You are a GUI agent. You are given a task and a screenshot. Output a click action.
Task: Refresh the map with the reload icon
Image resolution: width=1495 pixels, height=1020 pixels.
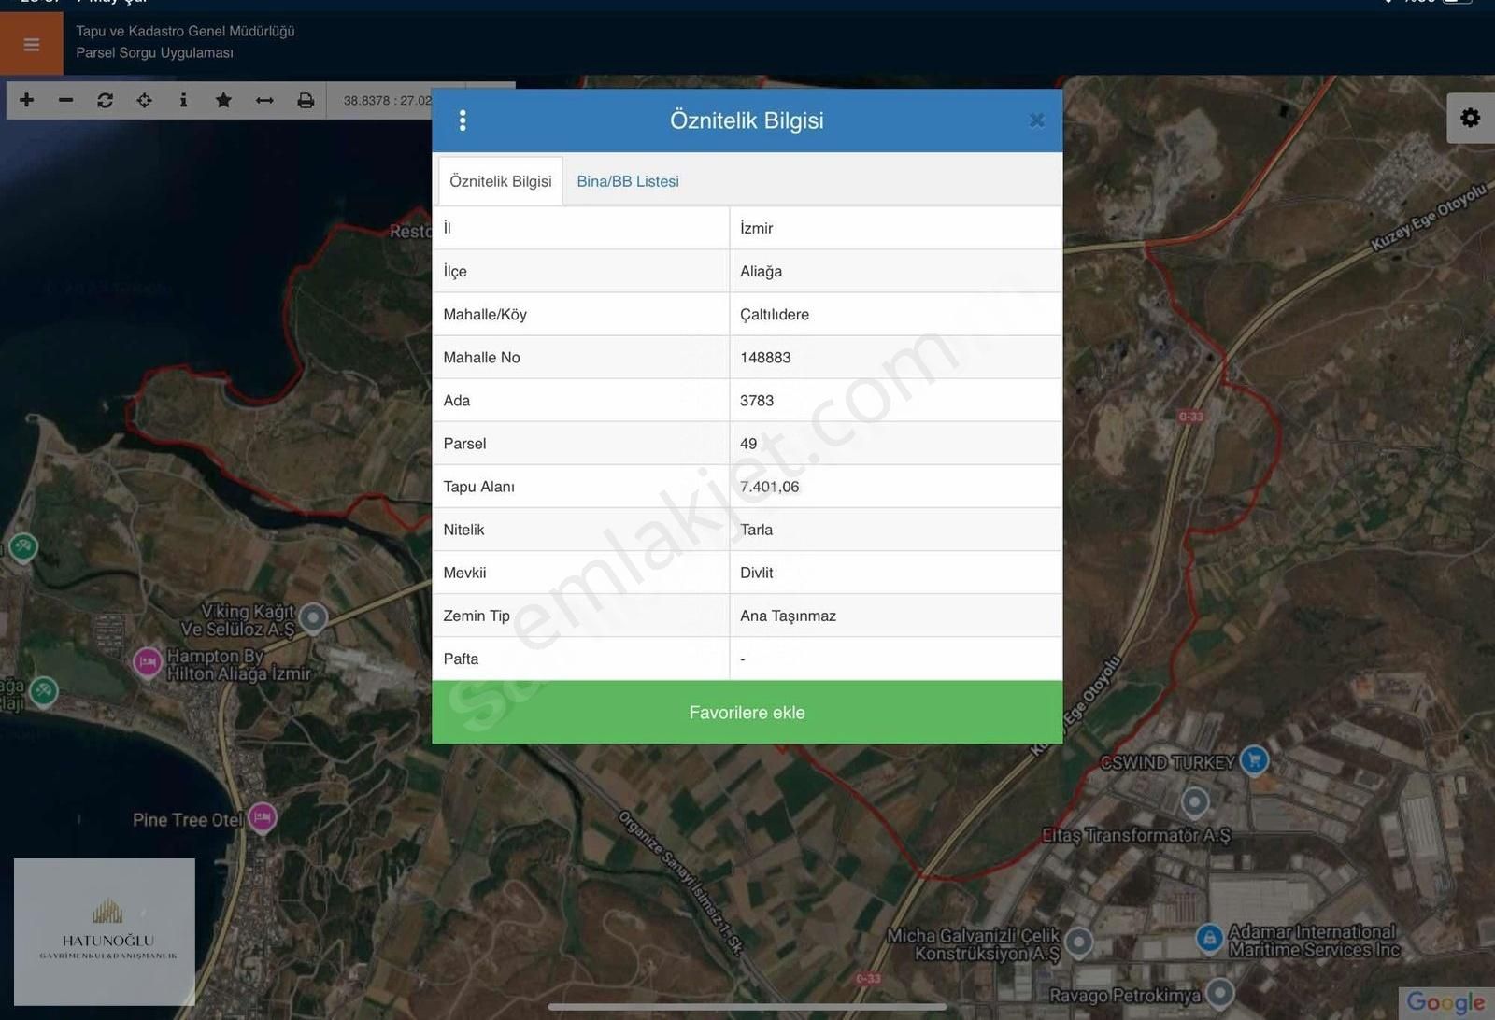(105, 100)
